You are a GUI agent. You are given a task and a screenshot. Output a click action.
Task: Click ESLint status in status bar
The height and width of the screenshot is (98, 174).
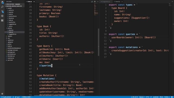(161, 97)
